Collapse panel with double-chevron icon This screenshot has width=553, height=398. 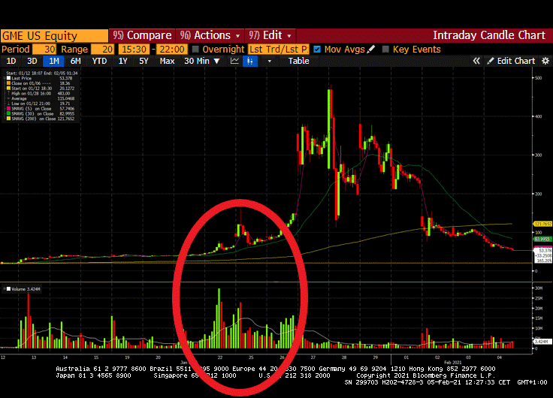point(476,61)
